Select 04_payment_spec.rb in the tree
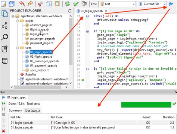177x134 pixels. click(x=44, y=66)
